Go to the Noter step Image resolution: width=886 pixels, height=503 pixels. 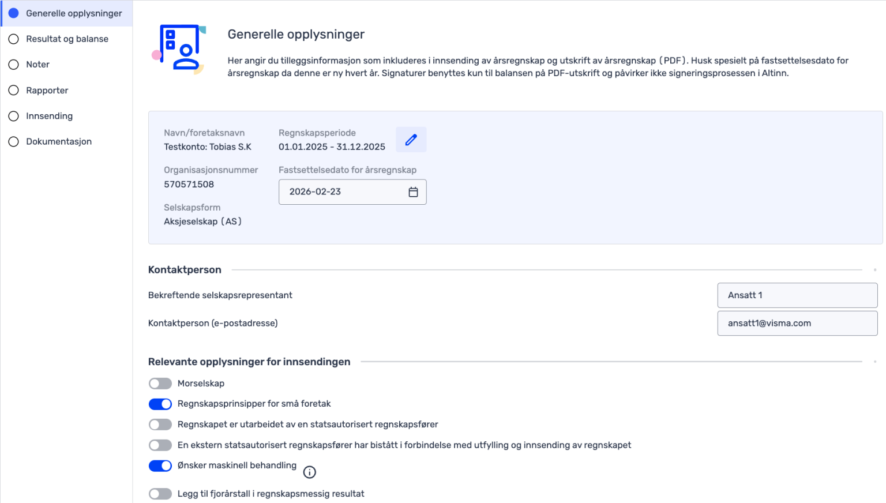(x=37, y=65)
